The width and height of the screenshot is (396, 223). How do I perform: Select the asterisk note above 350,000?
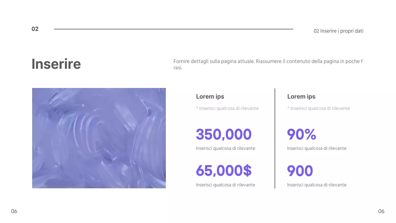[227, 108]
